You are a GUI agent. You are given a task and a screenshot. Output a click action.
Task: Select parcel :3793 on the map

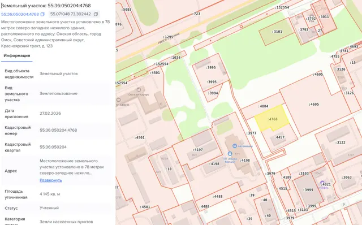pos(303,30)
